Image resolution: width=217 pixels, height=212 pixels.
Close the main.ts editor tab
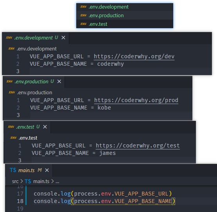(x=47, y=170)
